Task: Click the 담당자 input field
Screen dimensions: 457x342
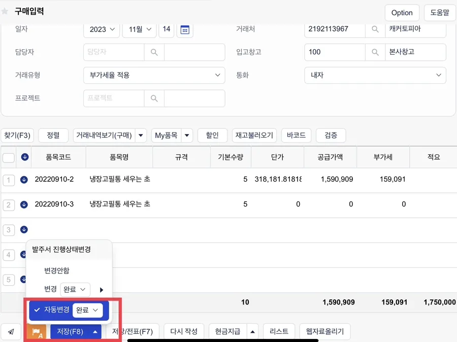Action: point(114,52)
